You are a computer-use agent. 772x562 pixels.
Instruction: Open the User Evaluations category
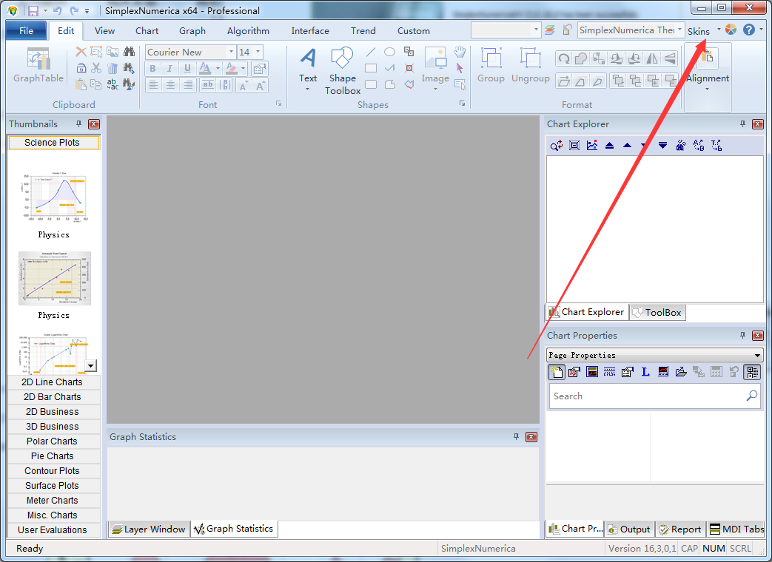tap(52, 530)
